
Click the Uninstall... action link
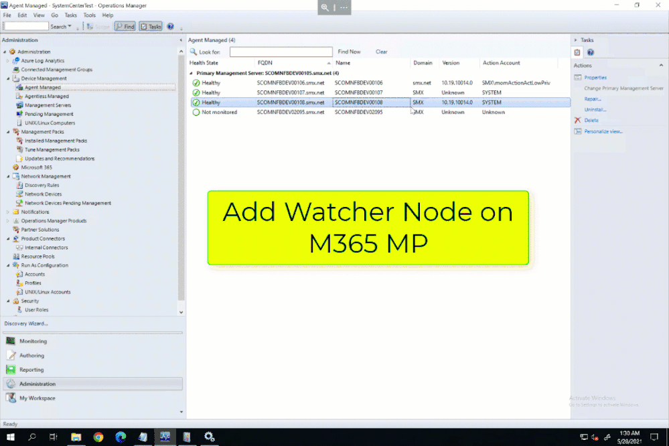pyautogui.click(x=595, y=110)
